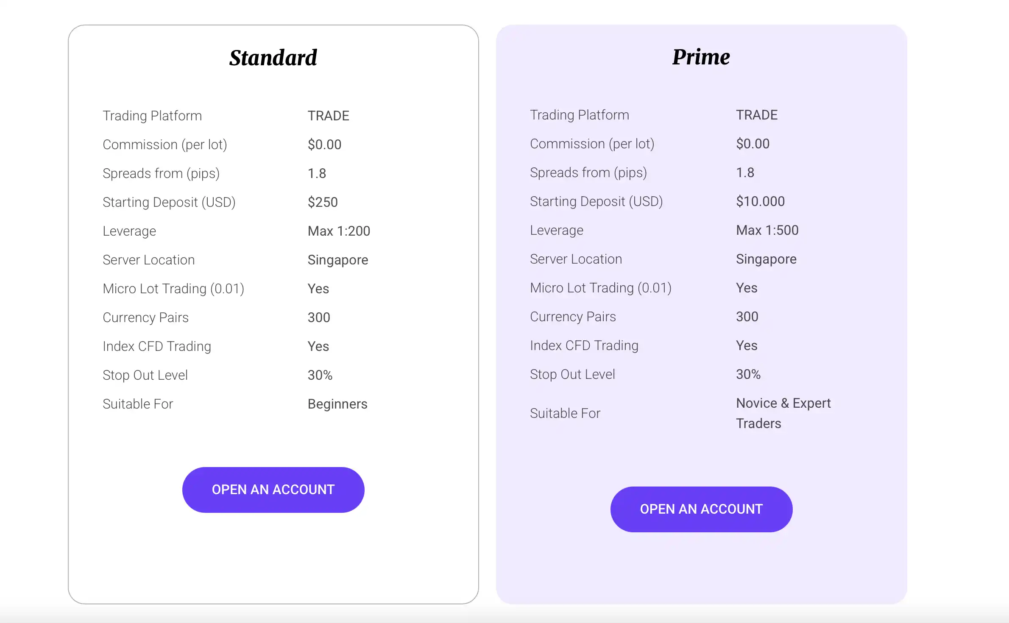Click Max 1:500 leverage value
The image size is (1009, 623).
(767, 230)
